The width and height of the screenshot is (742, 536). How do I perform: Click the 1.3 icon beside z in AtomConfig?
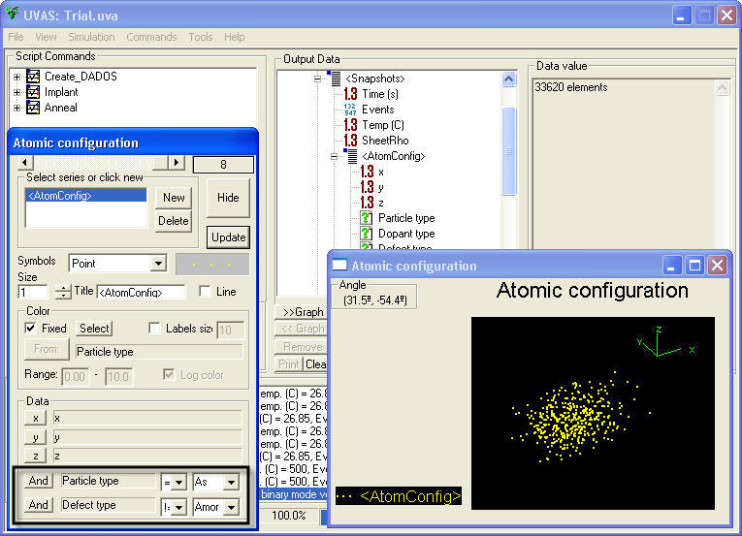368,203
